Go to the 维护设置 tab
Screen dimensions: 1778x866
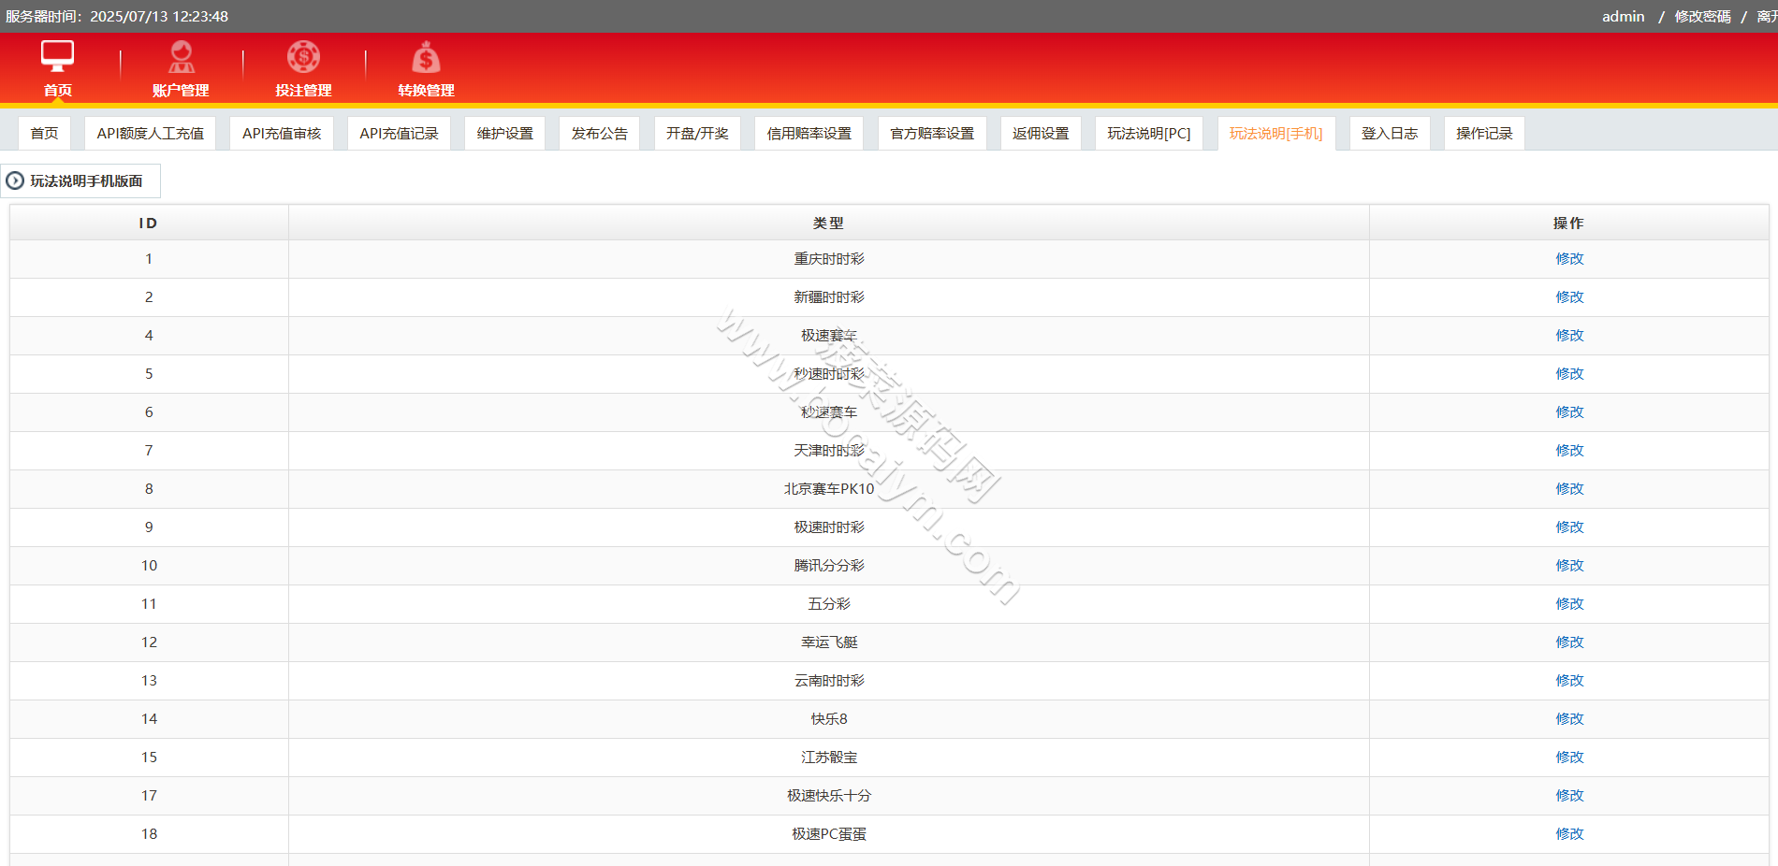(x=504, y=134)
